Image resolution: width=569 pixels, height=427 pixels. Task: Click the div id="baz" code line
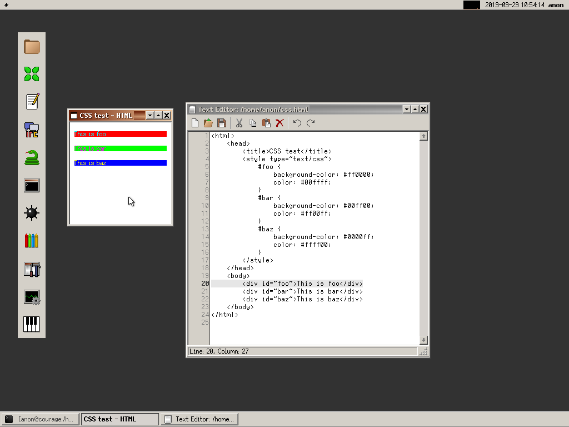(x=303, y=300)
